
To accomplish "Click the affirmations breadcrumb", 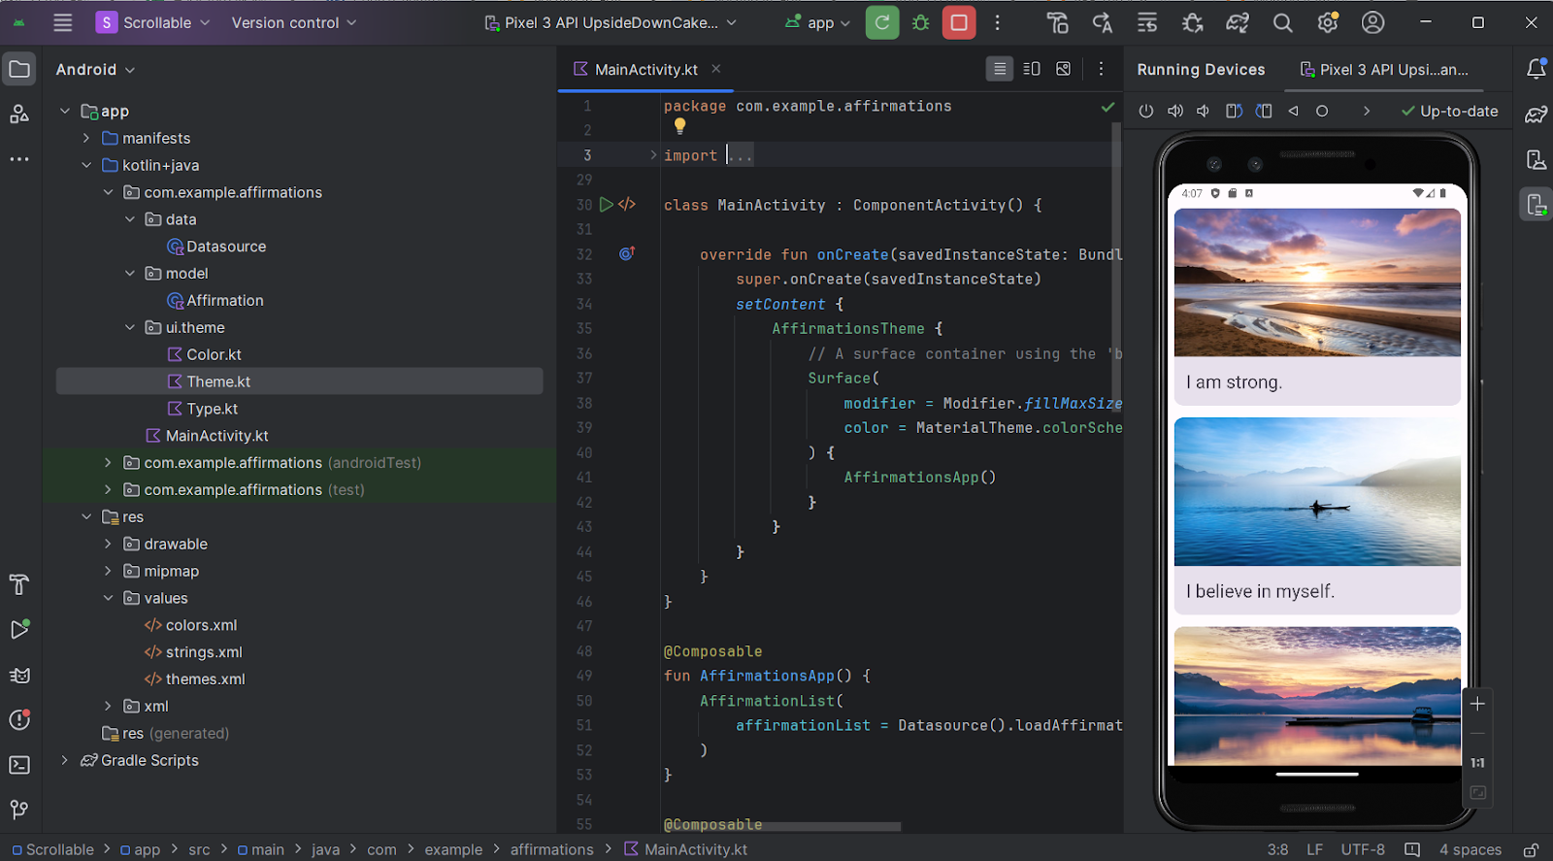I will (551, 849).
